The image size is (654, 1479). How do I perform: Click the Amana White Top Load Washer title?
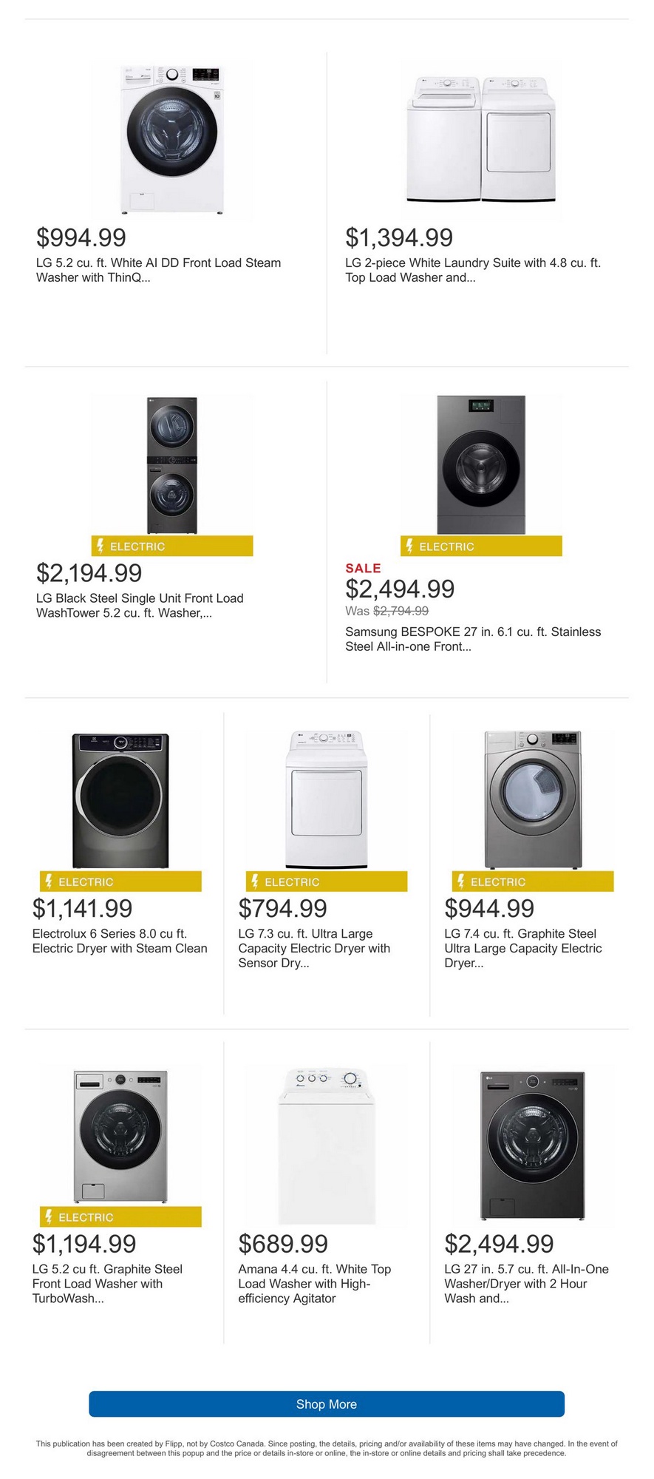tap(314, 1283)
